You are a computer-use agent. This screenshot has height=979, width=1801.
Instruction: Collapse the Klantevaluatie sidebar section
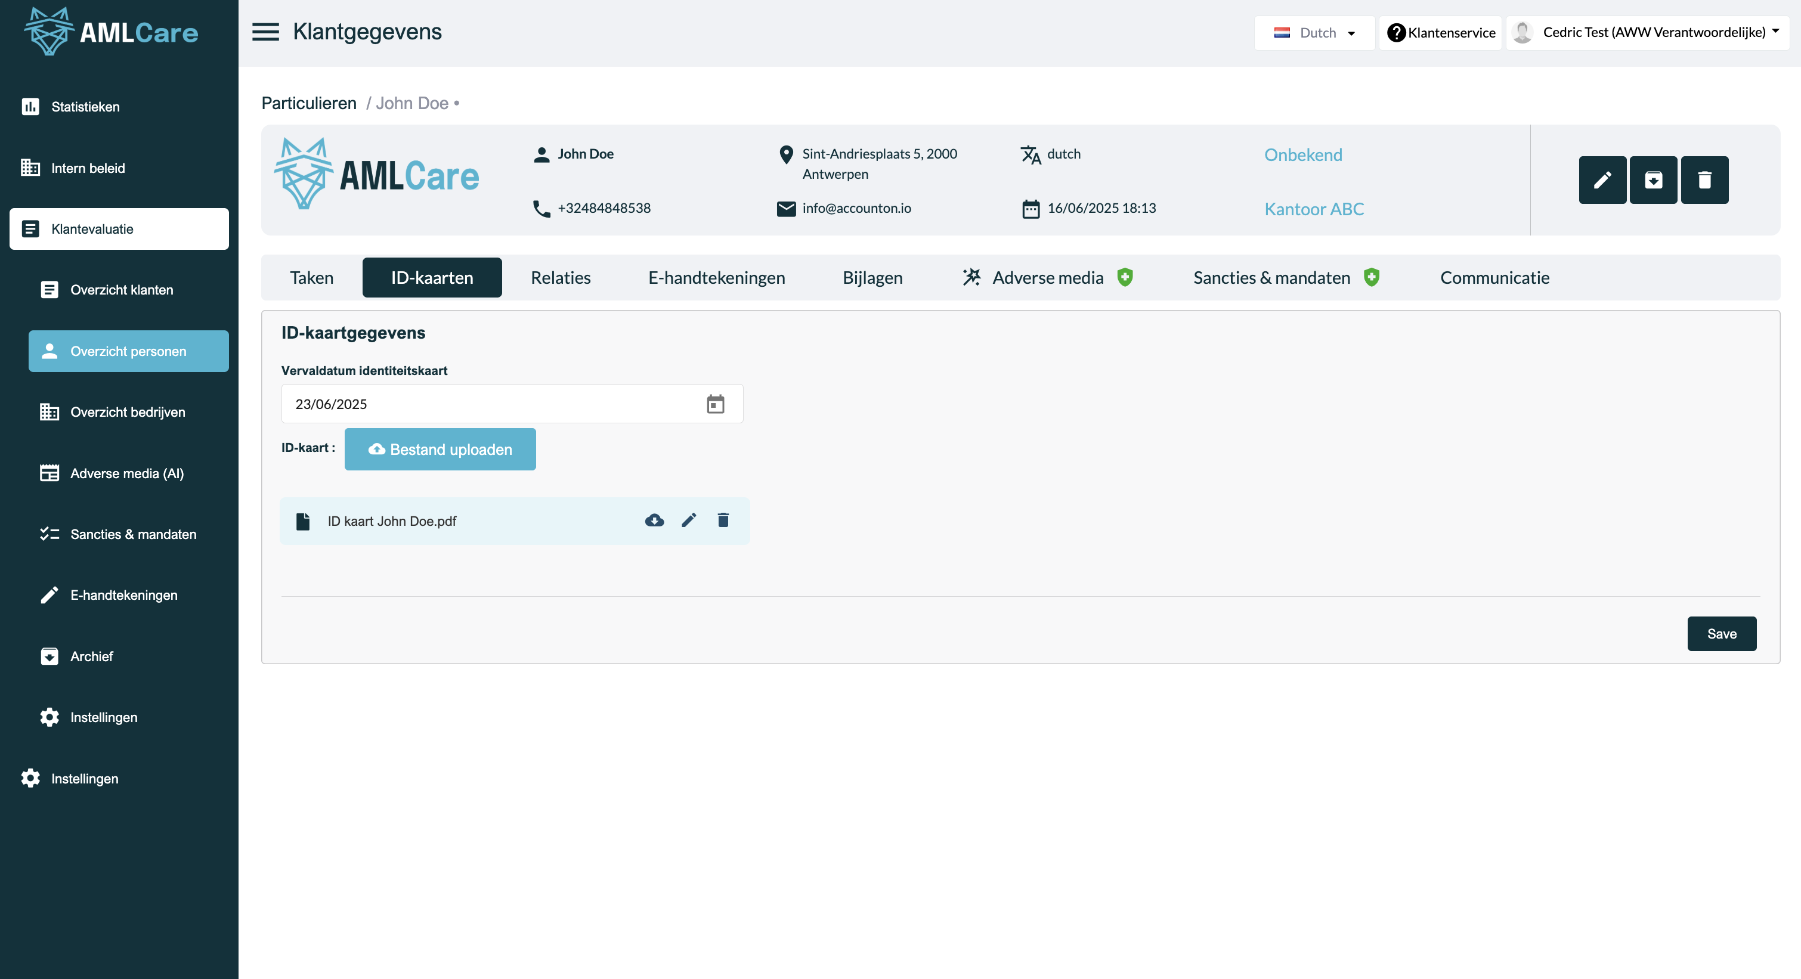119,228
